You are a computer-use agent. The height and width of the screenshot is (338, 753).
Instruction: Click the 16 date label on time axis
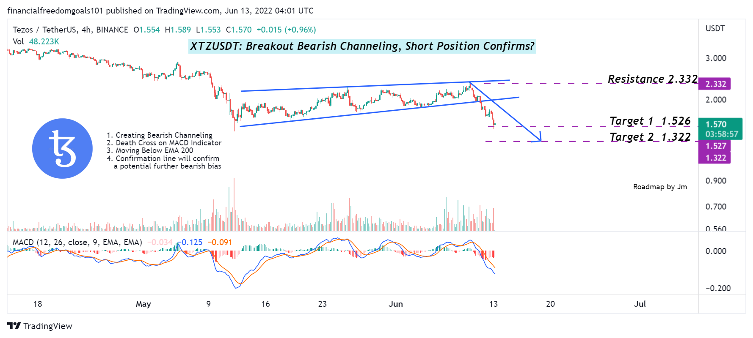click(x=265, y=304)
